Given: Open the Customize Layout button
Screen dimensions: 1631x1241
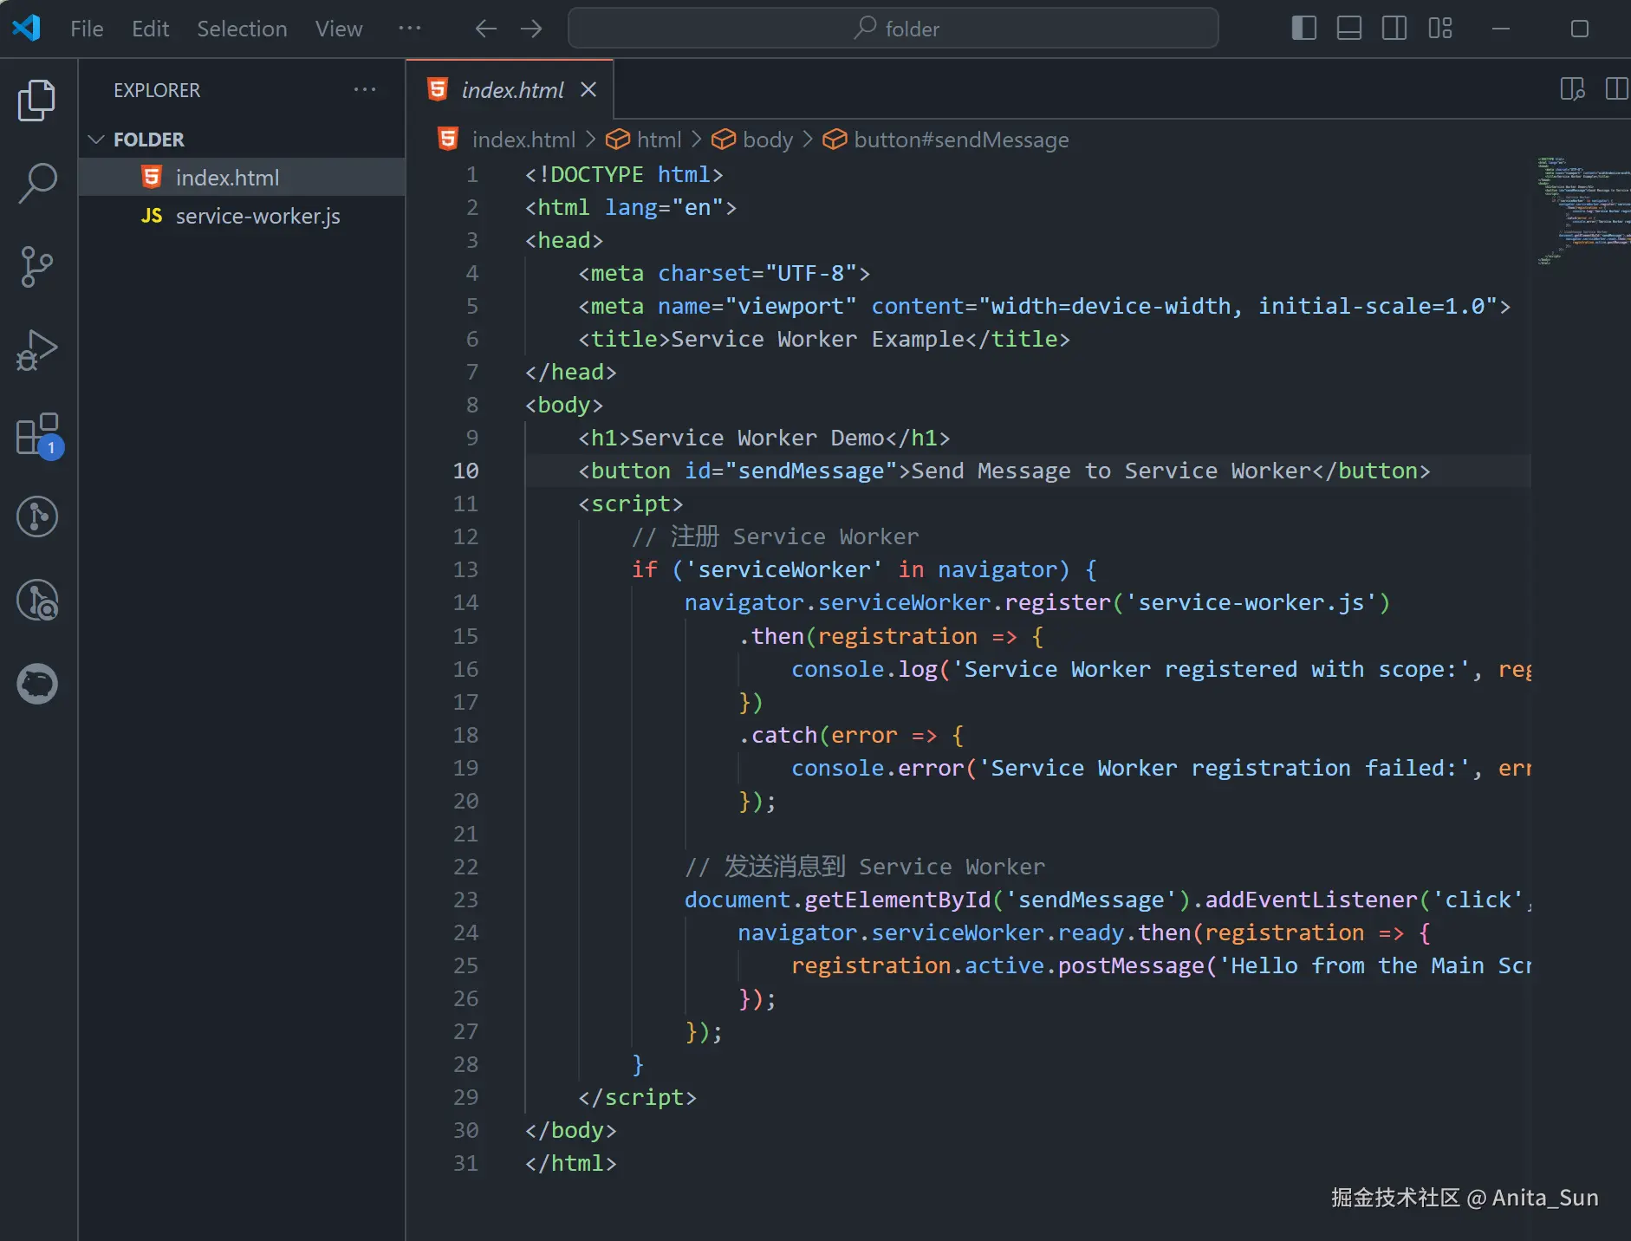Looking at the screenshot, I should click(x=1440, y=29).
